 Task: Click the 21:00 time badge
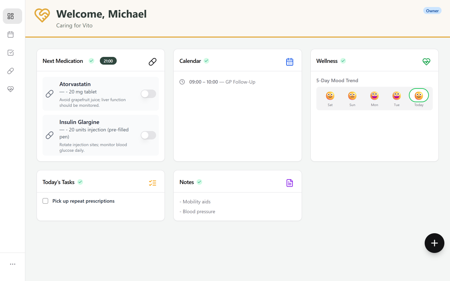[x=108, y=61]
